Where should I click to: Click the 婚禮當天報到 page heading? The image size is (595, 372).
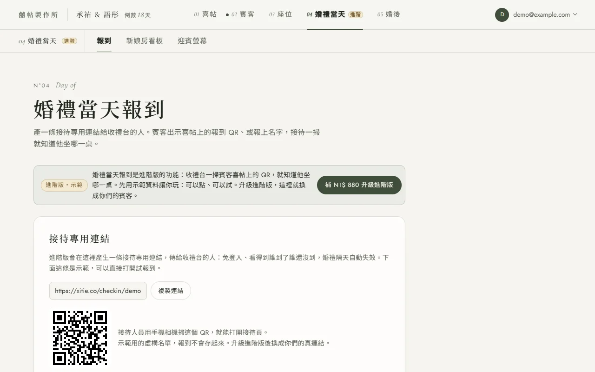[99, 109]
